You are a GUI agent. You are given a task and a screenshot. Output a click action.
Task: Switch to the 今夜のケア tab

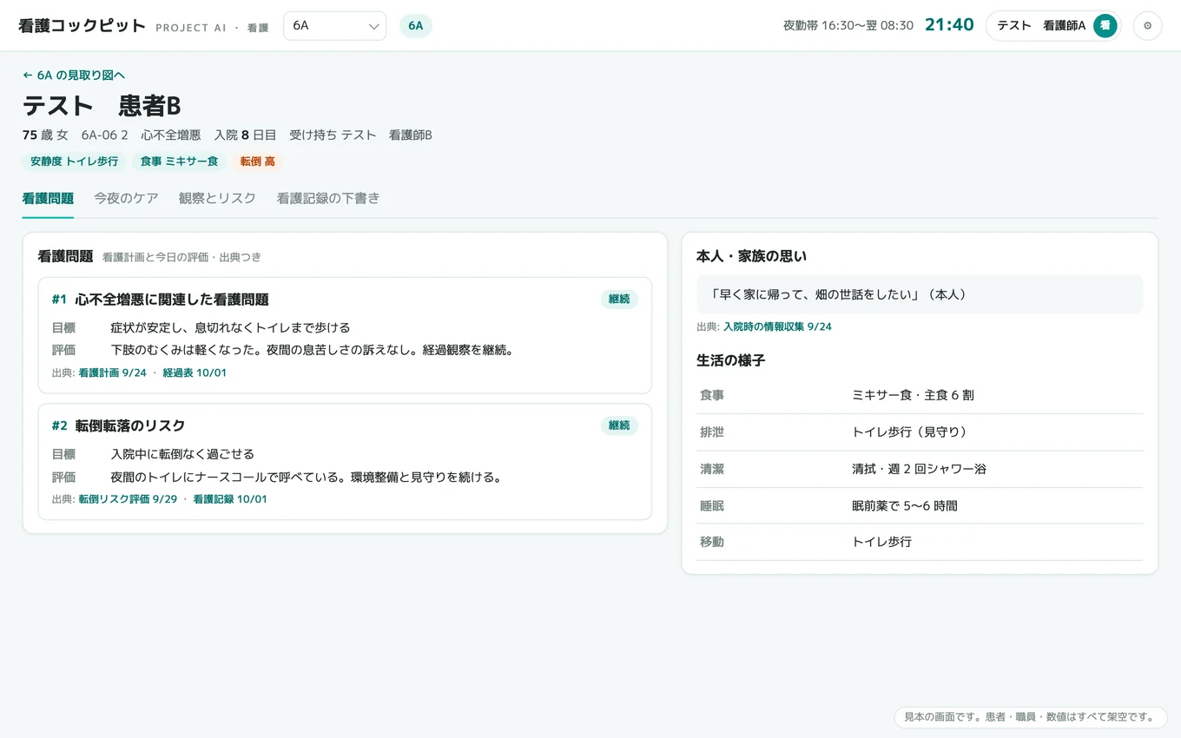[x=126, y=199]
